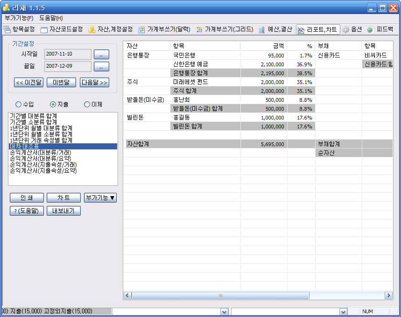Click the 자산,계정설정 coins icon
Viewport: 401px width, 317px height.
tap(92, 29)
